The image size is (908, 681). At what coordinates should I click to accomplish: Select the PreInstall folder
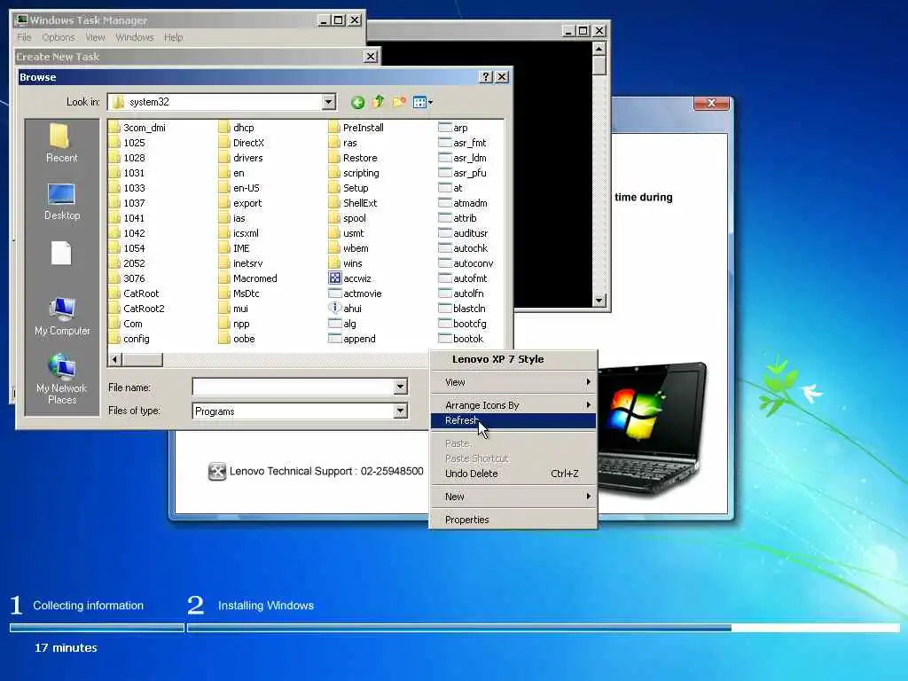[x=356, y=128]
